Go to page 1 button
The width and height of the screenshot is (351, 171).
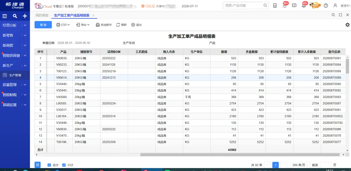coord(276,165)
